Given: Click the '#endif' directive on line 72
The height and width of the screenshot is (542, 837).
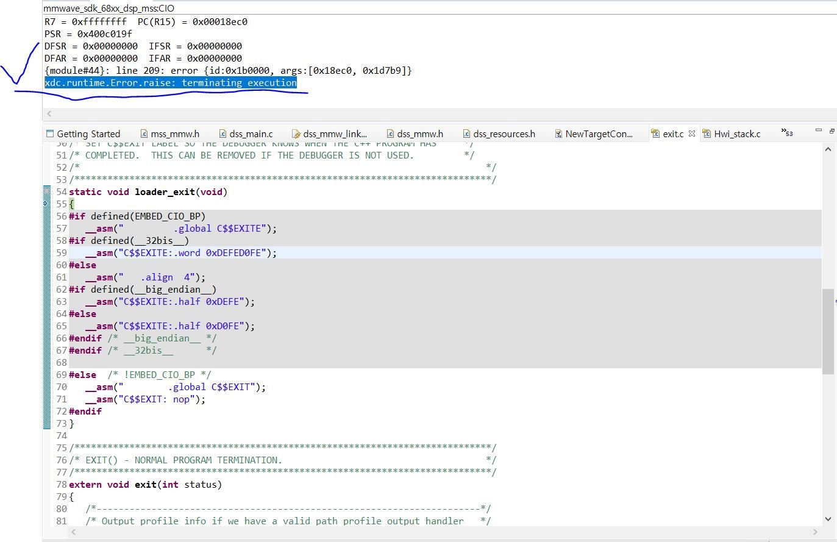Looking at the screenshot, I should [x=85, y=411].
